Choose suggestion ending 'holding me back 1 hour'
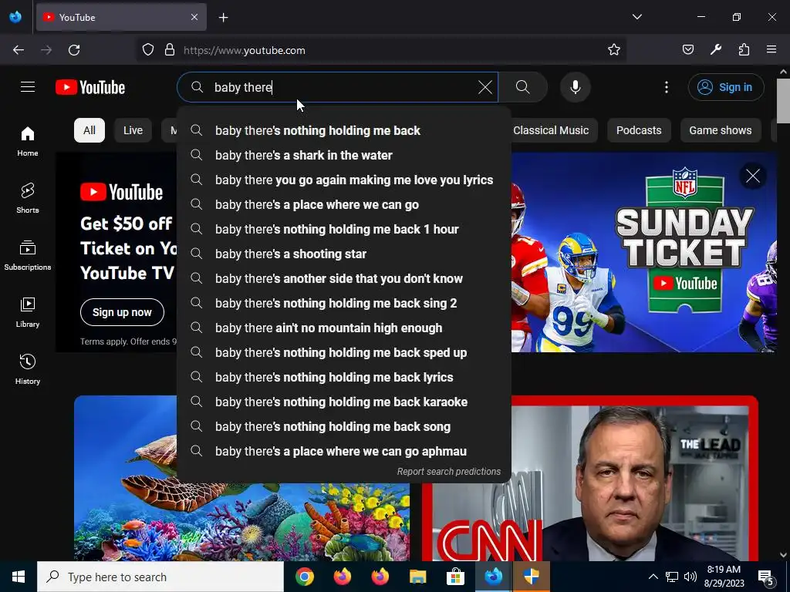 tap(344, 229)
